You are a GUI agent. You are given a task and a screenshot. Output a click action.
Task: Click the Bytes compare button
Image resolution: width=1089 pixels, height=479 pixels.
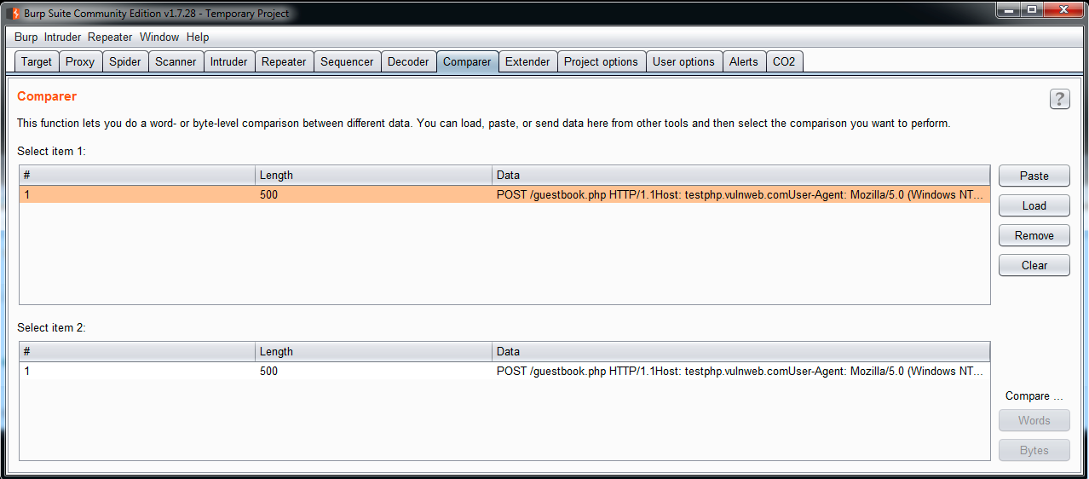click(1034, 450)
